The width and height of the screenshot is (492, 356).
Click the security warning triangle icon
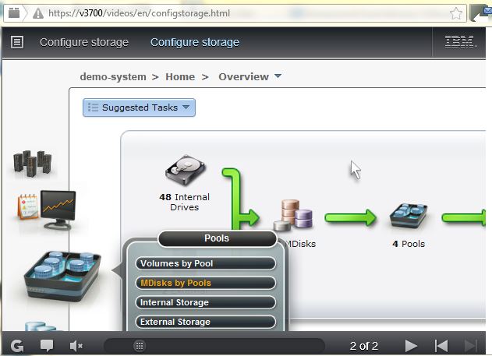tap(38, 13)
